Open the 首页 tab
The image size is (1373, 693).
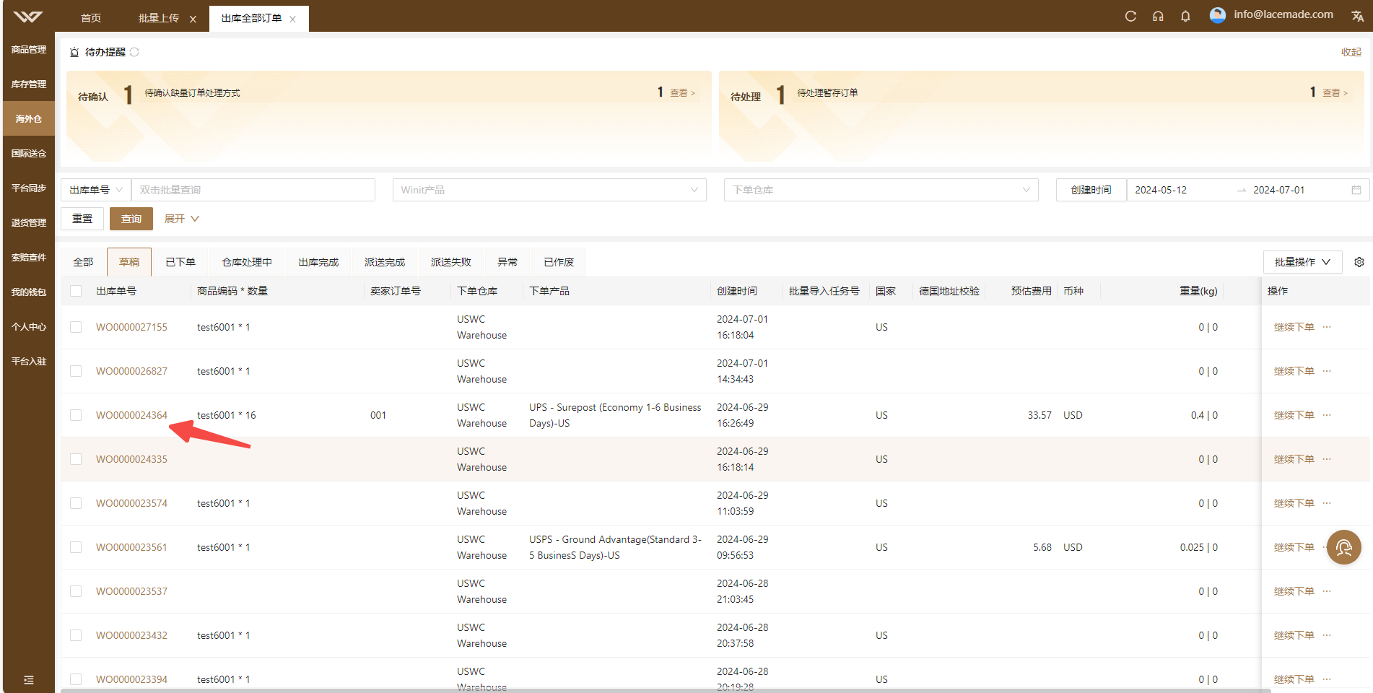91,18
